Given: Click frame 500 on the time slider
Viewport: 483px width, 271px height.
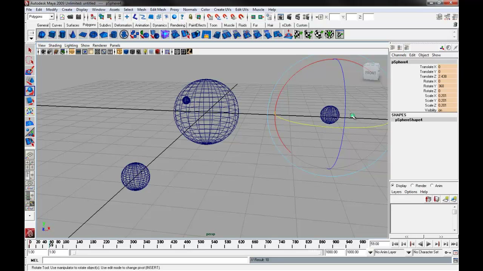Looking at the screenshot, I should click(201, 244).
